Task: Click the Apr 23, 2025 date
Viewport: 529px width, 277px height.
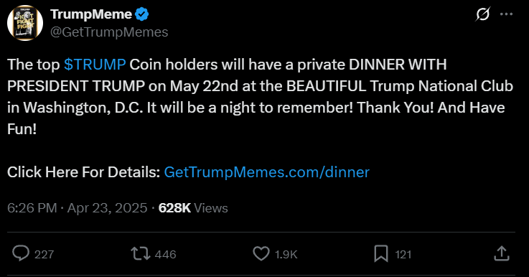Action: point(107,208)
